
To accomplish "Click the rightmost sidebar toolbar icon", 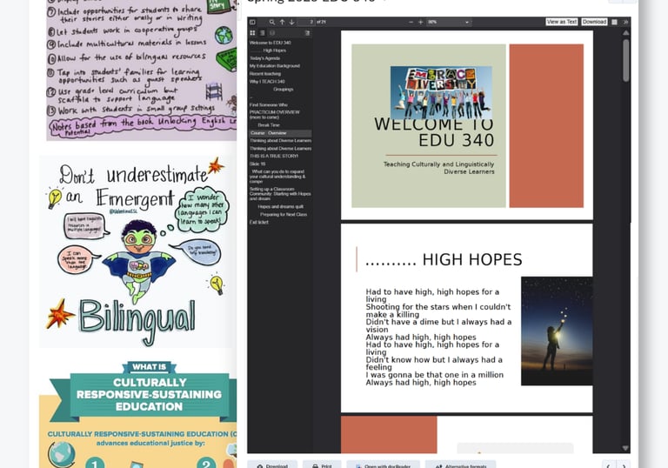I will coord(308,33).
